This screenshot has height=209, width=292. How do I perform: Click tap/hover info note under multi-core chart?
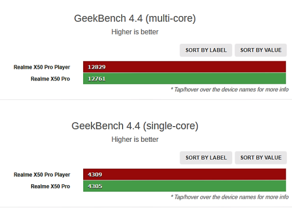[x=230, y=90]
